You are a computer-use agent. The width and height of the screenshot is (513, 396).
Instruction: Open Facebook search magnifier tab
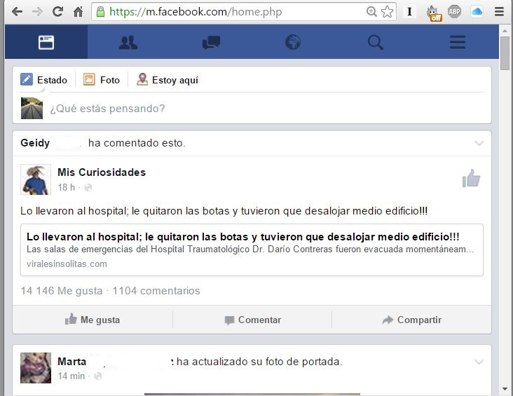pyautogui.click(x=375, y=42)
